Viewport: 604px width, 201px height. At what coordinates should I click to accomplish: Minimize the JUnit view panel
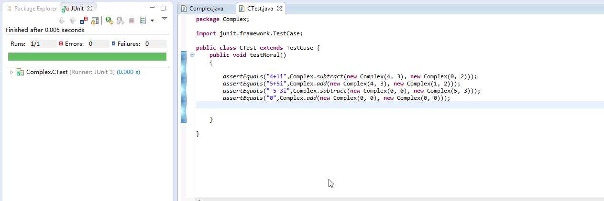click(x=152, y=8)
